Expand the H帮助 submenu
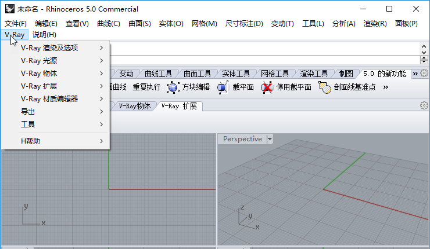 tap(56, 141)
